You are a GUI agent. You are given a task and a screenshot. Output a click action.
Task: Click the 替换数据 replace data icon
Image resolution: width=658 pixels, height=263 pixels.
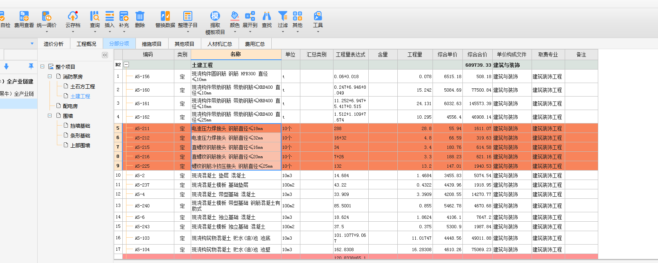pyautogui.click(x=165, y=16)
